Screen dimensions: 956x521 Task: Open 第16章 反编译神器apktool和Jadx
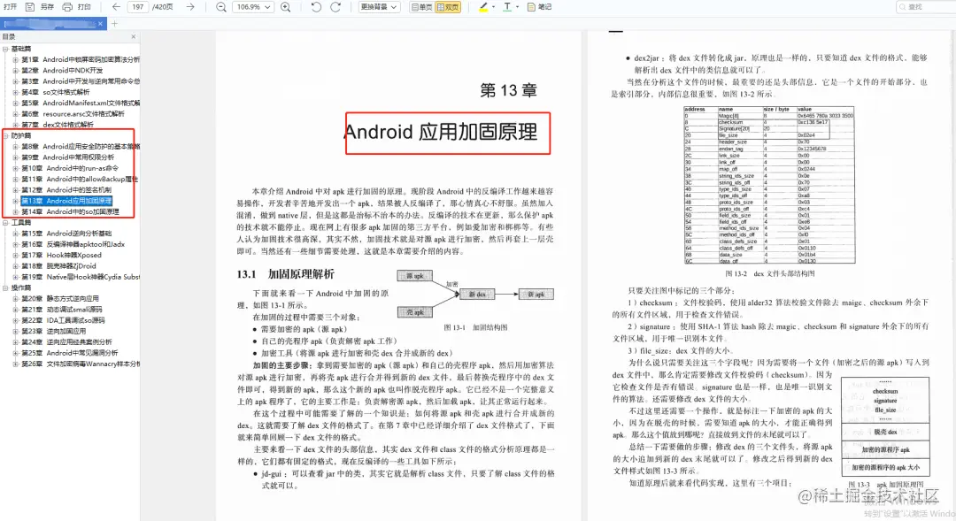(x=73, y=244)
